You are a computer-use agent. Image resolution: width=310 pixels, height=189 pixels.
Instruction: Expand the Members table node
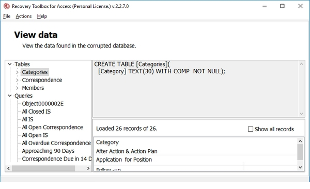tap(17, 88)
